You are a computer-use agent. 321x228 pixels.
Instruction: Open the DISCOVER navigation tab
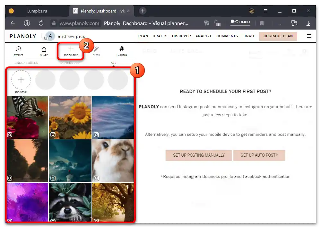[x=181, y=36]
